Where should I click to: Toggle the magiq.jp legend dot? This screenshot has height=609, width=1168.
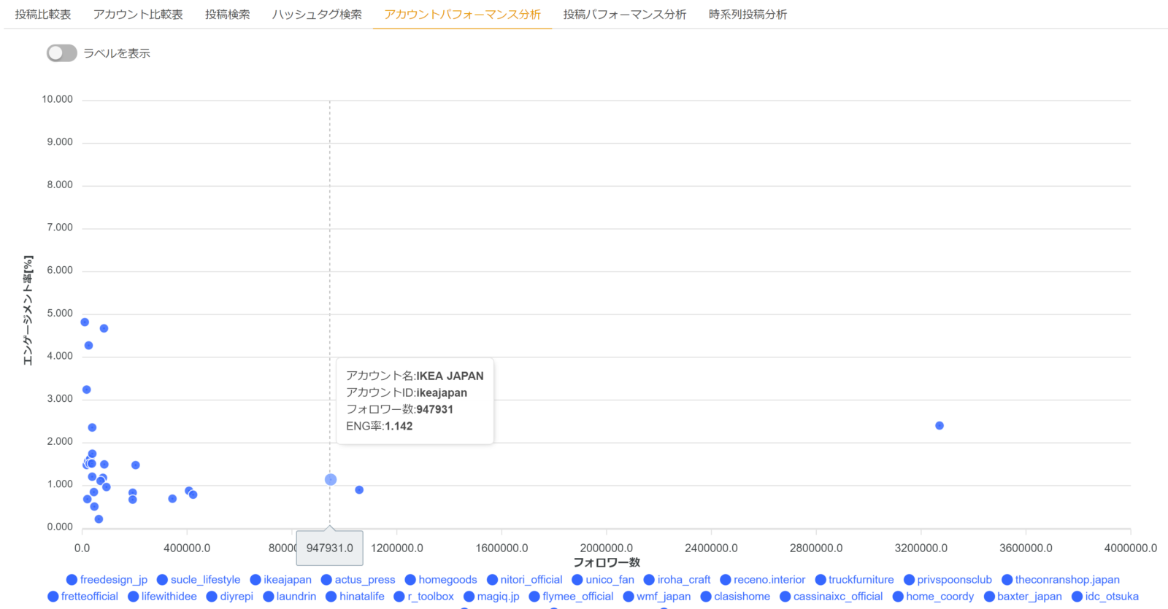click(x=469, y=597)
